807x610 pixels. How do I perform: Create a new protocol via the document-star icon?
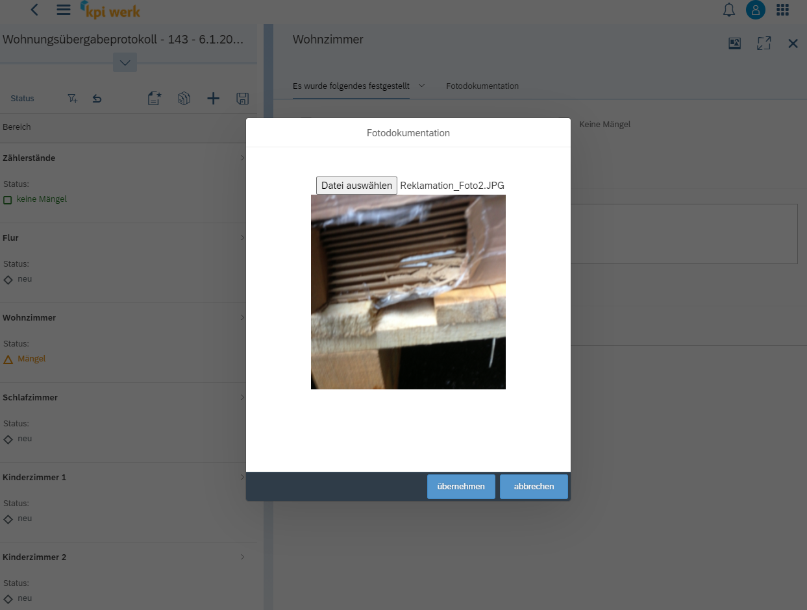coord(154,98)
